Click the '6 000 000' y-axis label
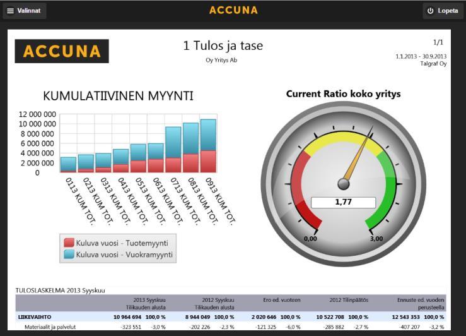Viewport: 466px width, 336px height. tap(38, 143)
